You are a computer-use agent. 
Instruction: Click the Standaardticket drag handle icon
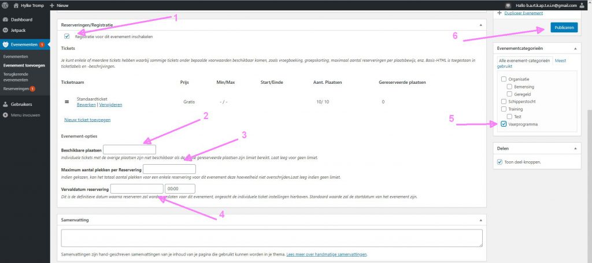click(66, 102)
